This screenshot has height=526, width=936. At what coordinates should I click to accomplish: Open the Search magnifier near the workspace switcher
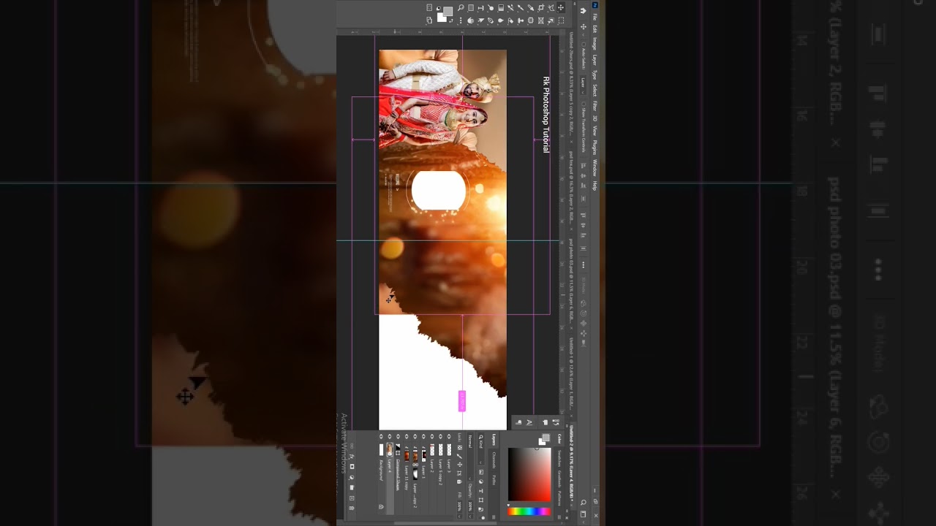[584, 503]
